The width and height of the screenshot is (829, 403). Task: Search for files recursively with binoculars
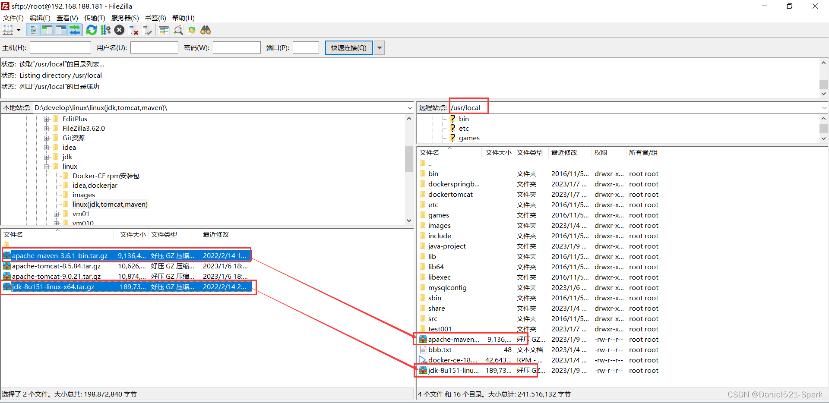point(206,30)
